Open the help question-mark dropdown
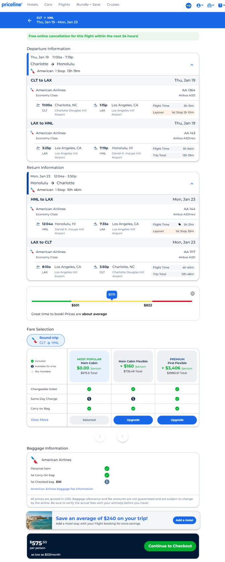 coord(221,5)
